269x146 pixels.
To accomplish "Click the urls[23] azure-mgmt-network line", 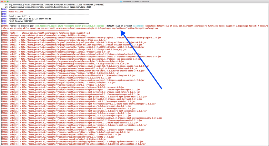I will point(70,92).
